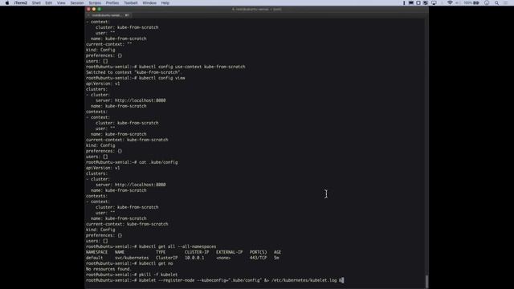The image size is (514, 289).
Task: Open the View menu
Action: [61, 3]
